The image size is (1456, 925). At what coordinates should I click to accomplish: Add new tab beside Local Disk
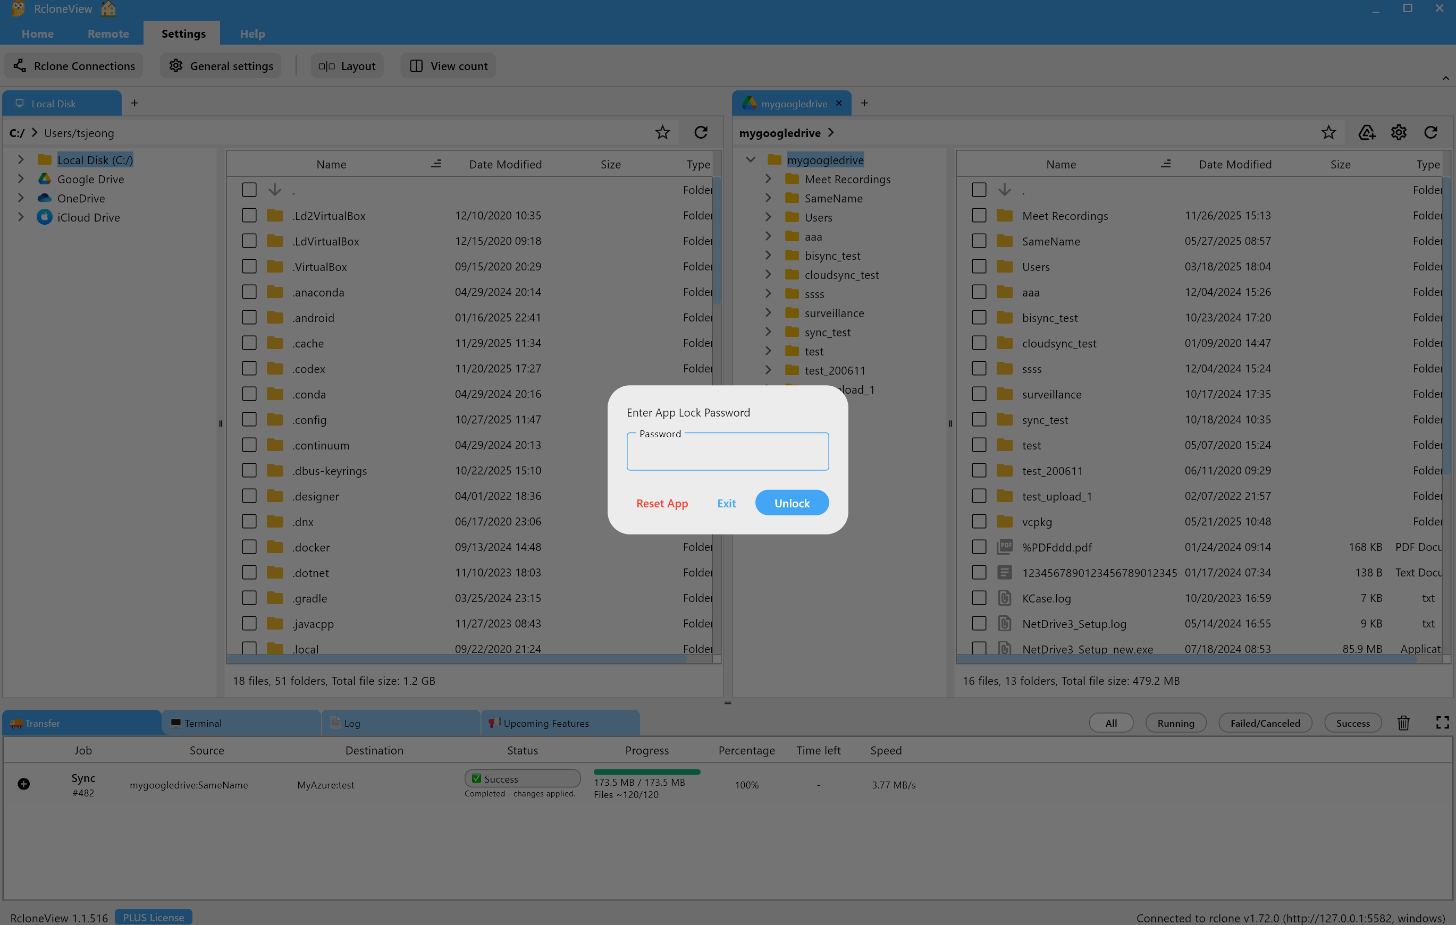134,103
